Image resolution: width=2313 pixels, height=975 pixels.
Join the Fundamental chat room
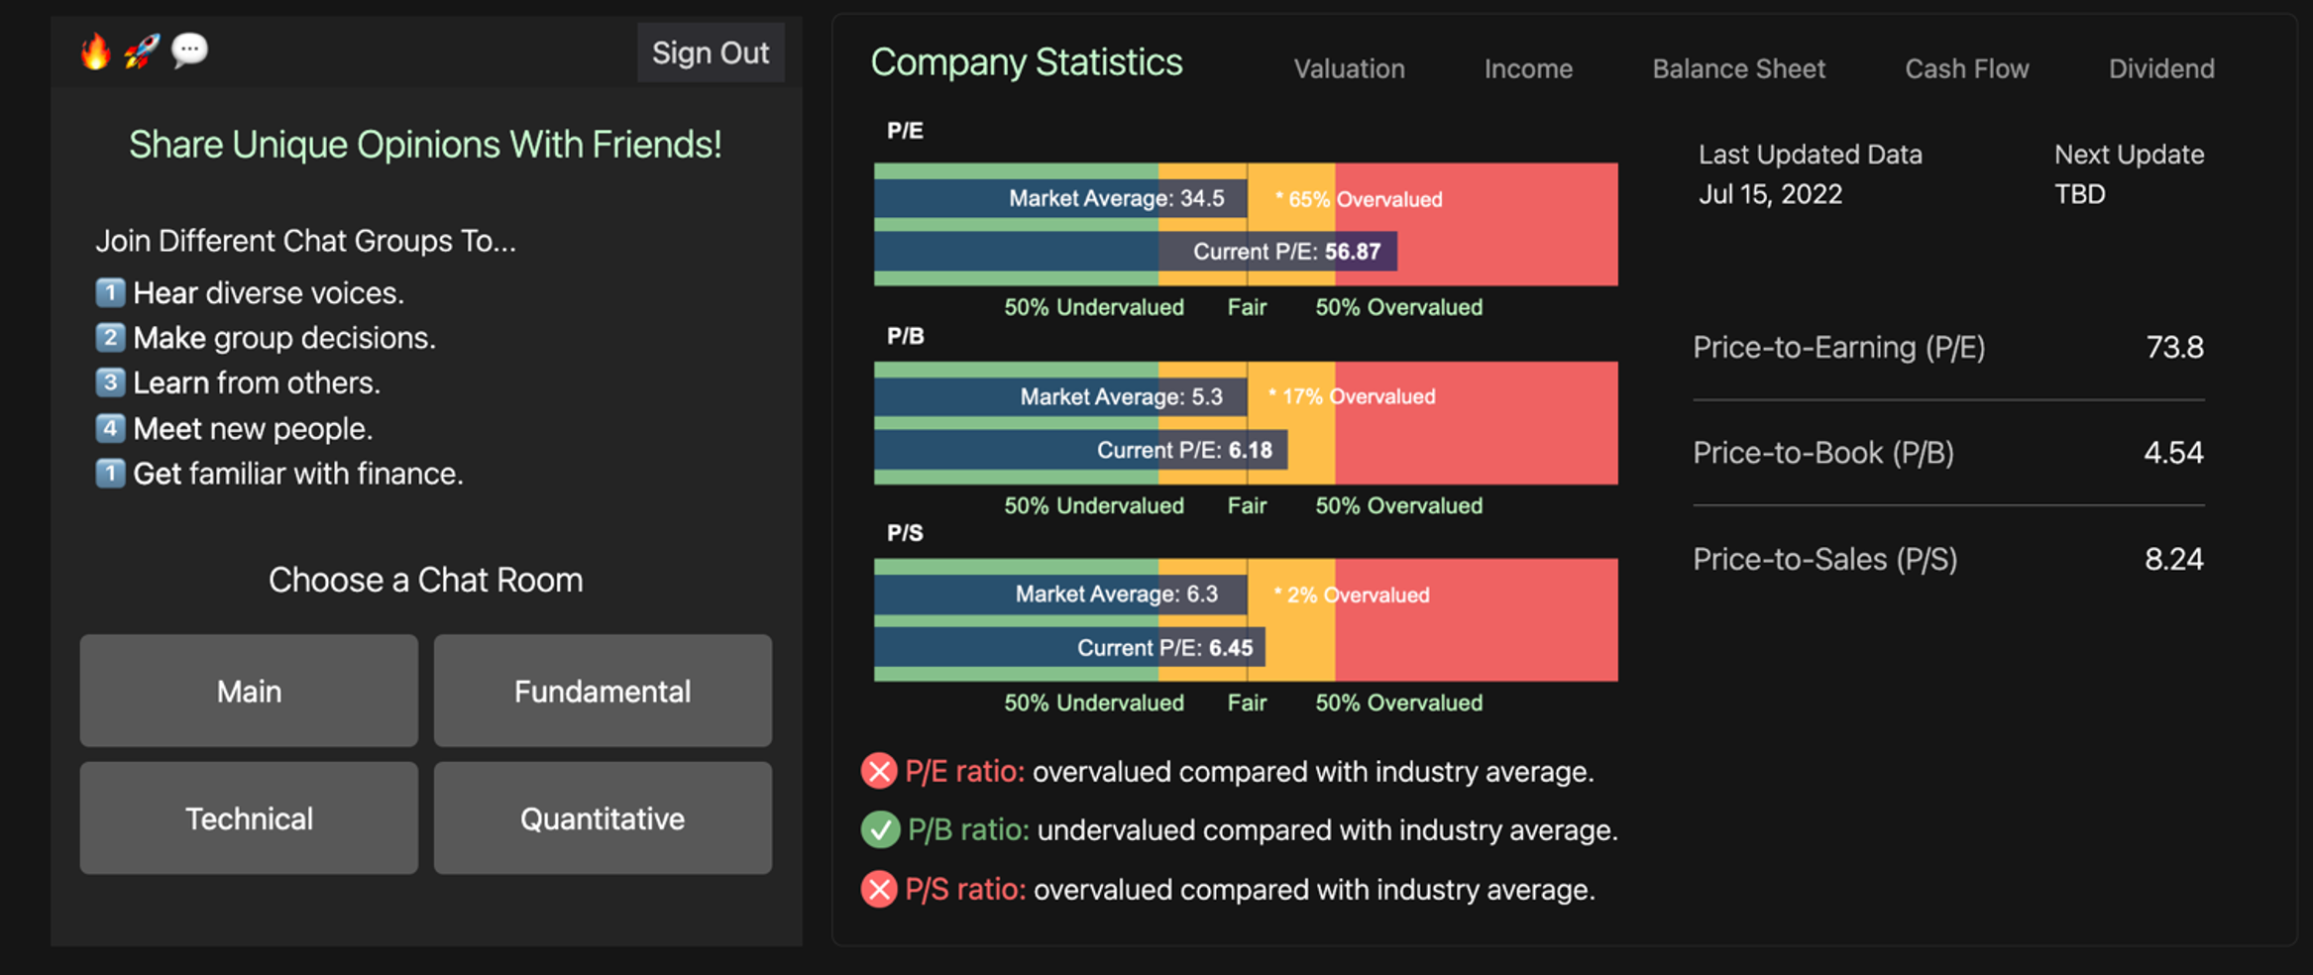pyautogui.click(x=602, y=691)
